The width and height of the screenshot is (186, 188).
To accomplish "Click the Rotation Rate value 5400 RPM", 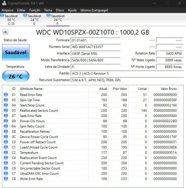I will click(x=170, y=54).
